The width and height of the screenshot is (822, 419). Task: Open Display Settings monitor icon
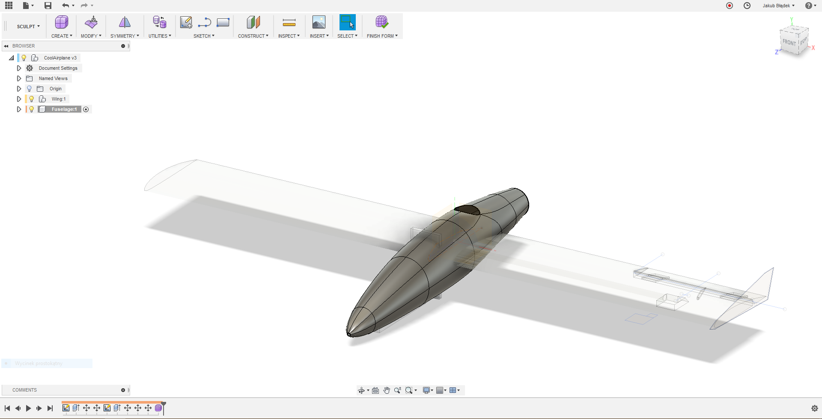point(426,390)
